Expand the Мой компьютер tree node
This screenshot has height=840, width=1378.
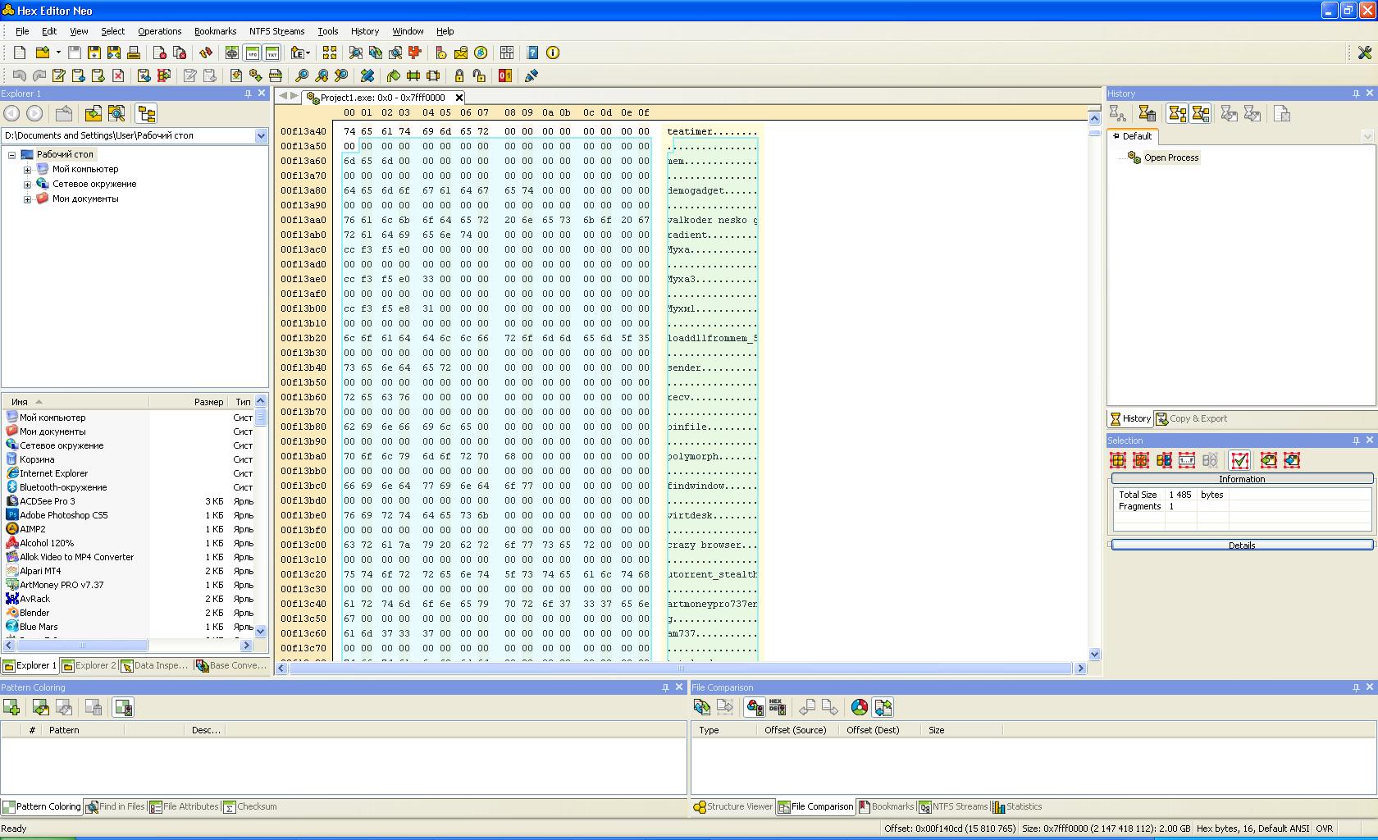point(27,170)
